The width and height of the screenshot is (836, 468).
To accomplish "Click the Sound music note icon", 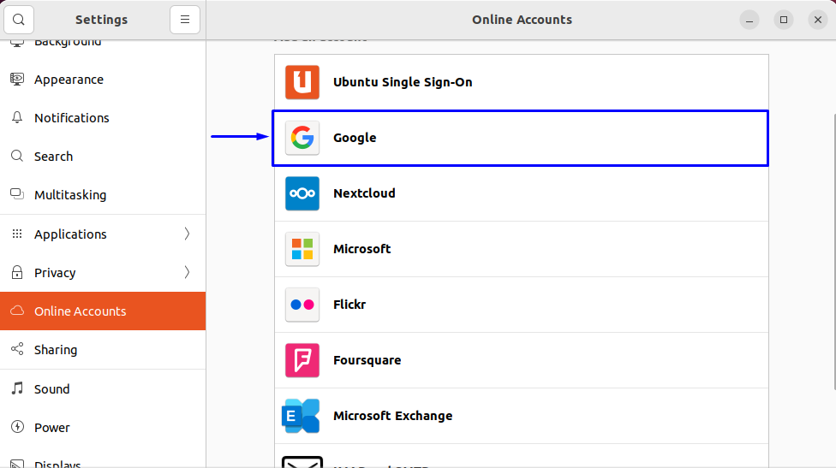I will pyautogui.click(x=17, y=388).
